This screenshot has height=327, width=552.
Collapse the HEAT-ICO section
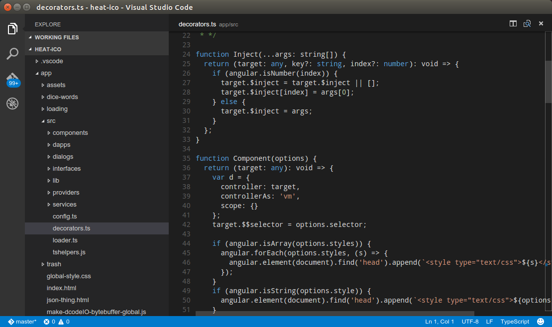[97, 49]
